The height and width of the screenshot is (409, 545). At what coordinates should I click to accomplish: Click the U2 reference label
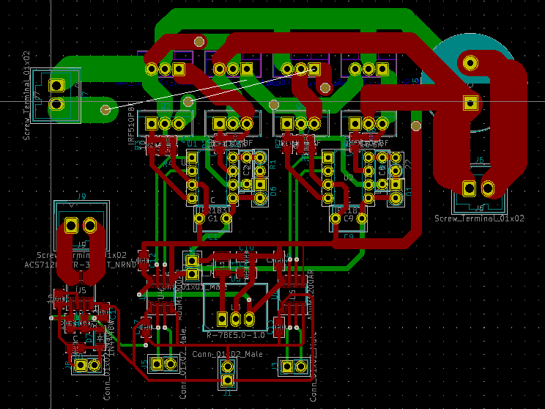click(349, 177)
